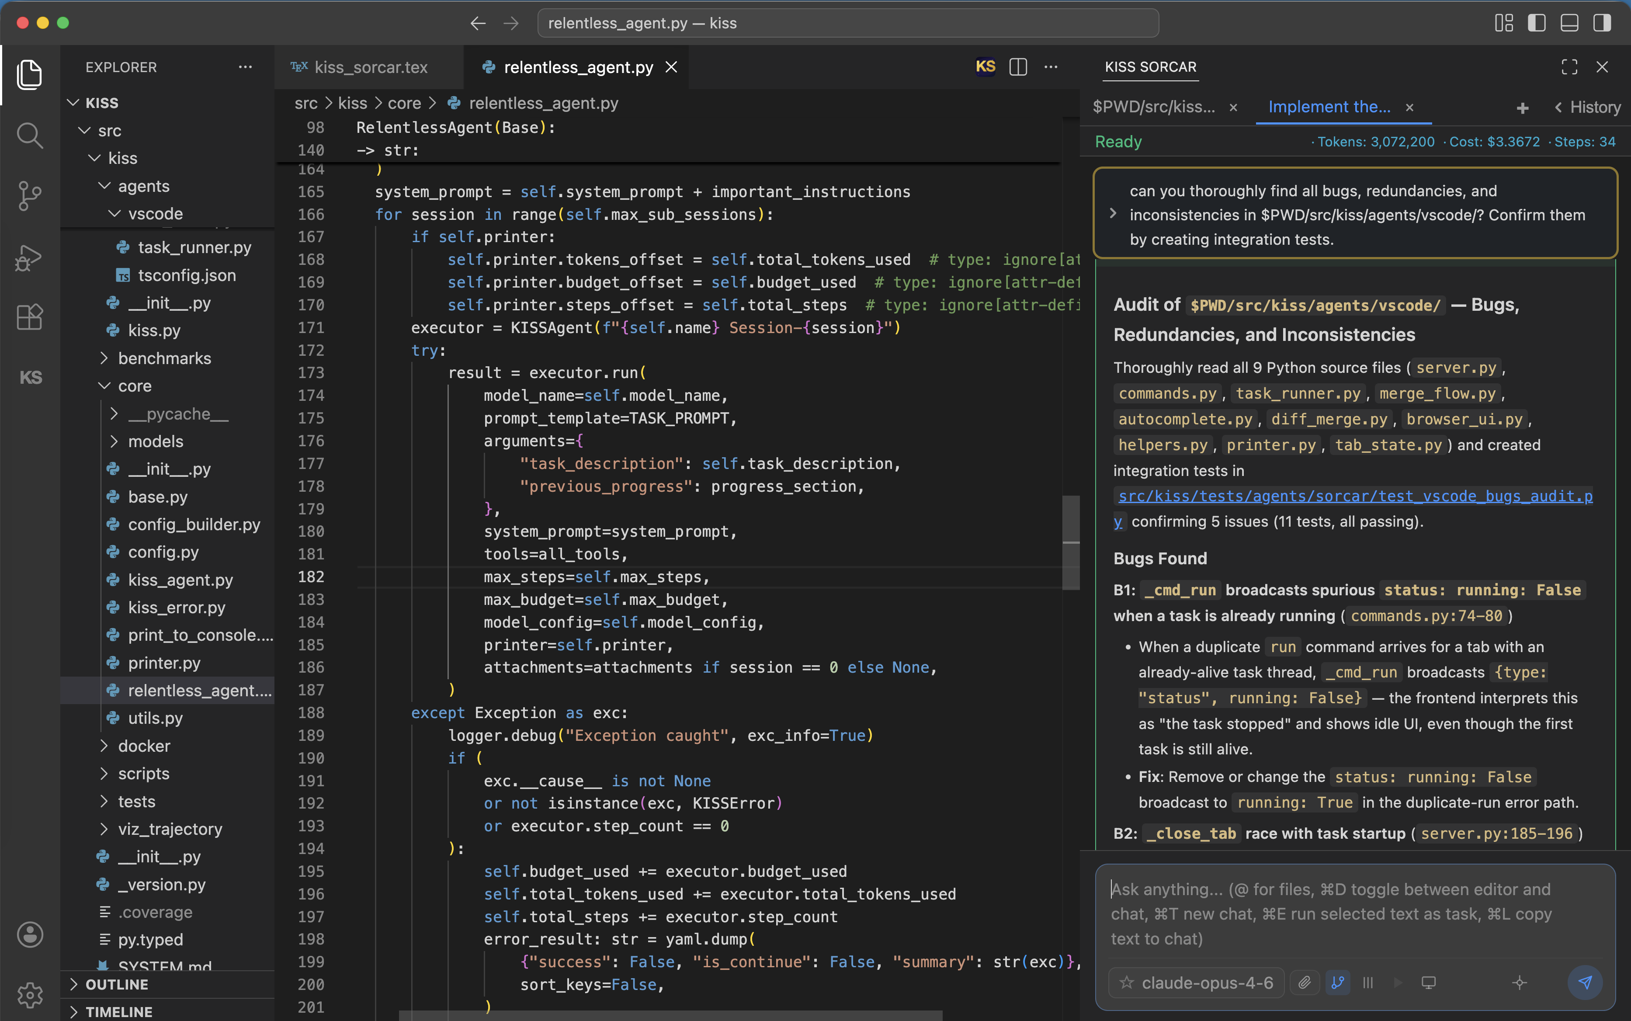The width and height of the screenshot is (1631, 1021).
Task: Click the Explorer more actions ellipsis
Action: coord(245,67)
